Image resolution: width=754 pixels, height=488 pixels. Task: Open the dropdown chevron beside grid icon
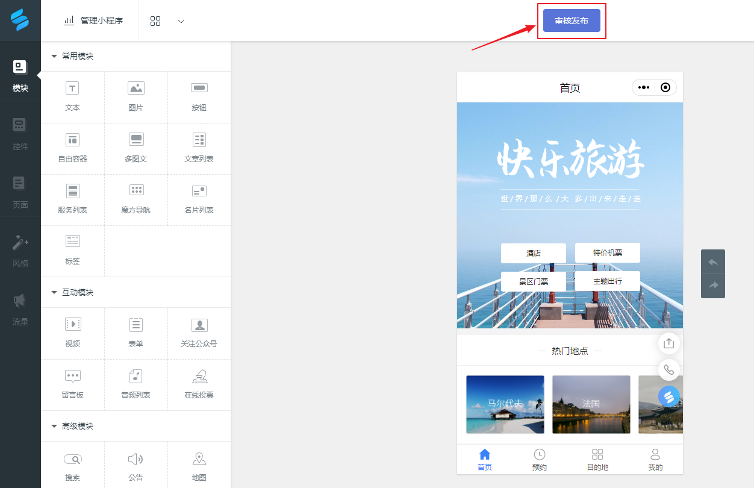pos(181,20)
